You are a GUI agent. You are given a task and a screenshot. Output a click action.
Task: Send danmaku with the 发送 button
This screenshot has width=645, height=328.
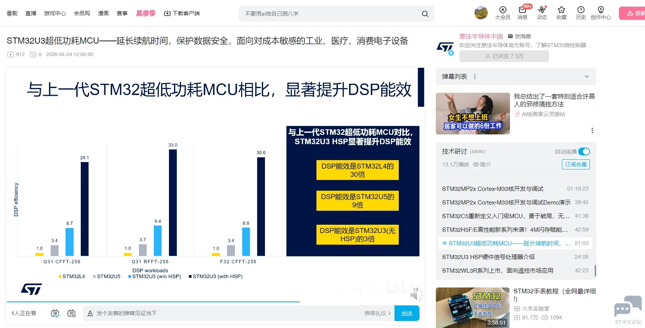(407, 313)
